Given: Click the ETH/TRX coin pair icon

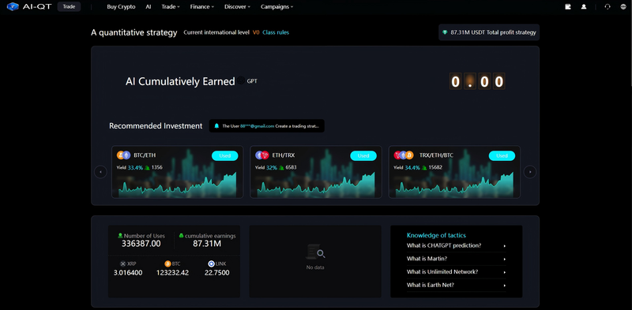Looking at the screenshot, I should click(x=262, y=155).
